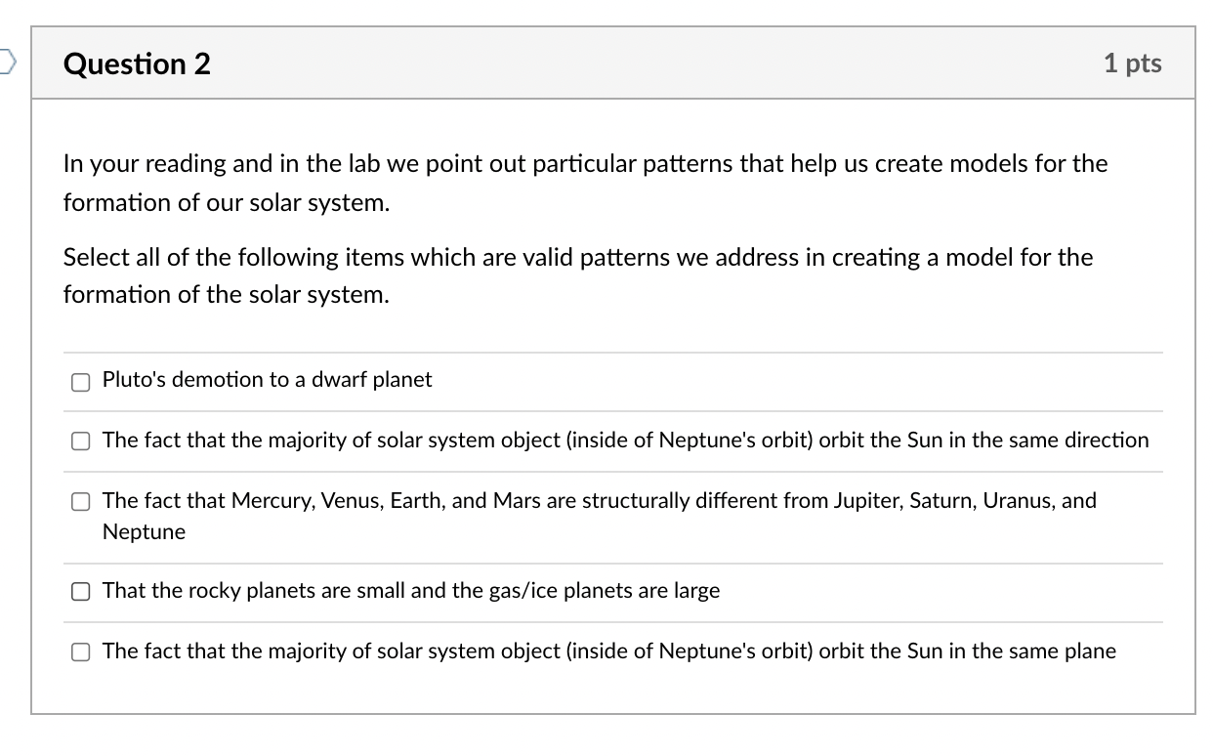This screenshot has height=756, width=1213.
Task: Tick the checkbox for orbiting in the same direction
Action: coord(80,441)
